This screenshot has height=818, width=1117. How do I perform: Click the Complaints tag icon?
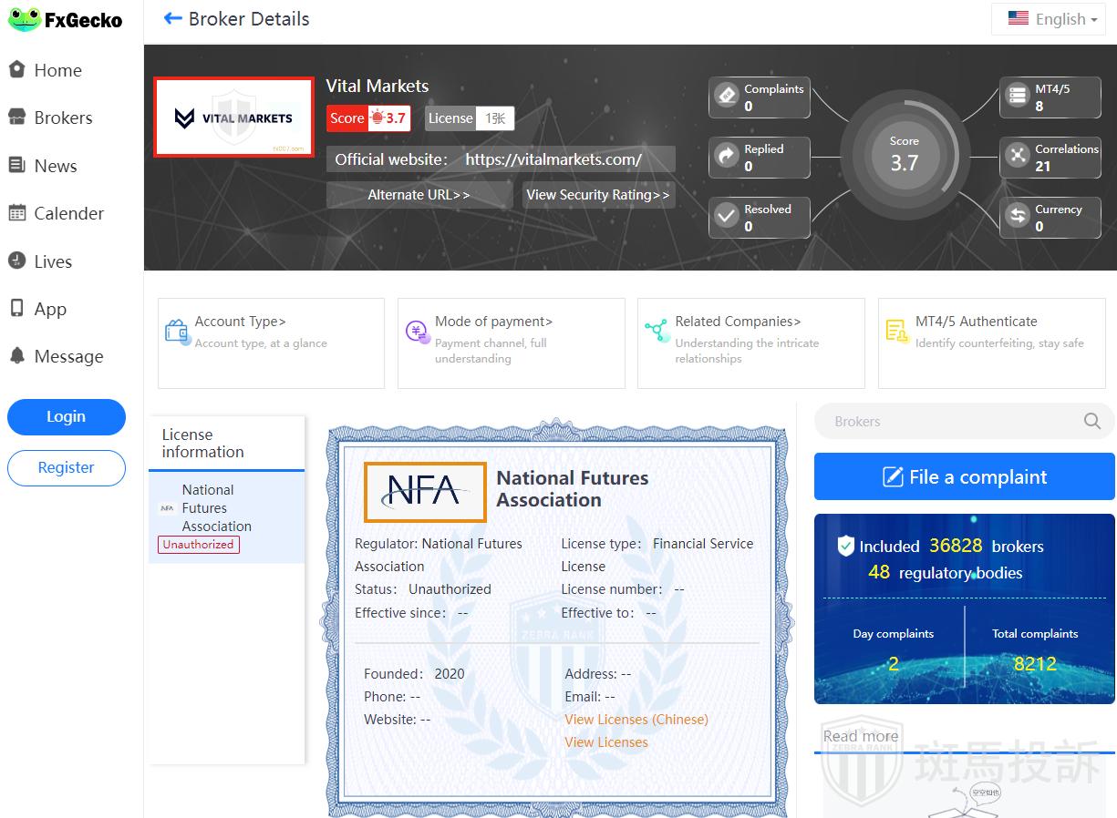tap(727, 96)
